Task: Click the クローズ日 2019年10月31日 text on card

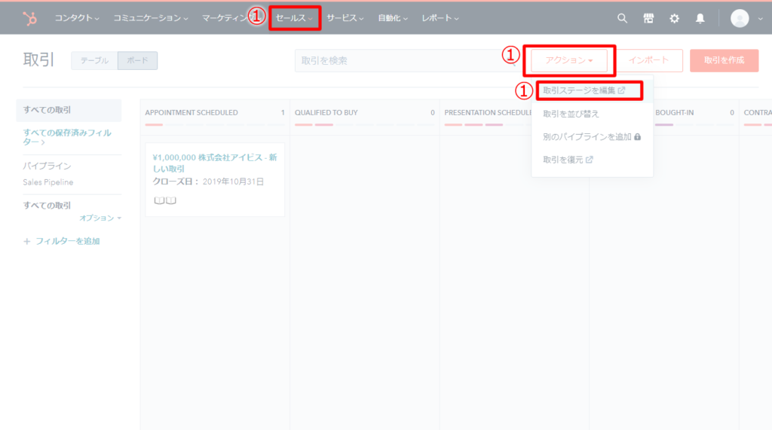Action: (x=208, y=181)
